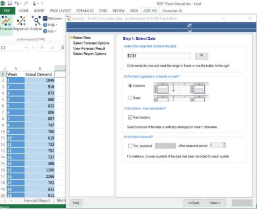Screen dimensions: 257x209
Task: Open the Forecaster XL ribbon tab
Action: (x=173, y=11)
